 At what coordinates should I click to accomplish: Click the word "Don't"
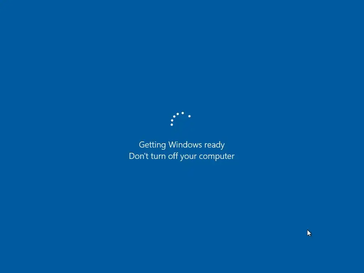click(139, 156)
